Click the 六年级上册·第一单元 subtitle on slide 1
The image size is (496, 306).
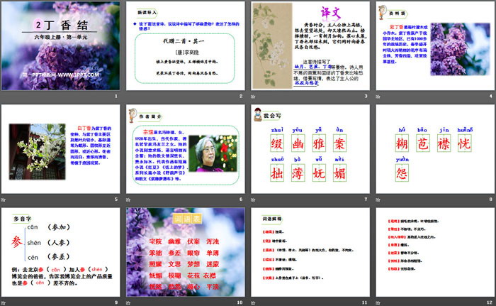(x=61, y=37)
